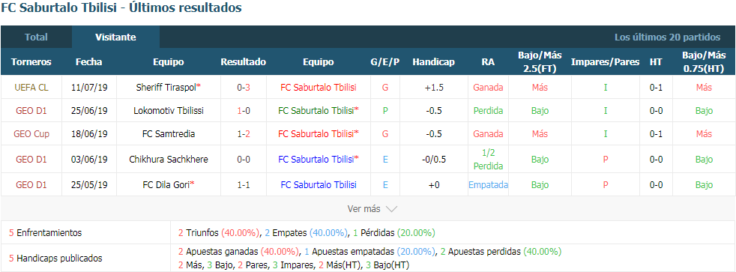Viewport: 736px width, 272px height.
Task: Click the Fecha column header
Action: [x=88, y=62]
